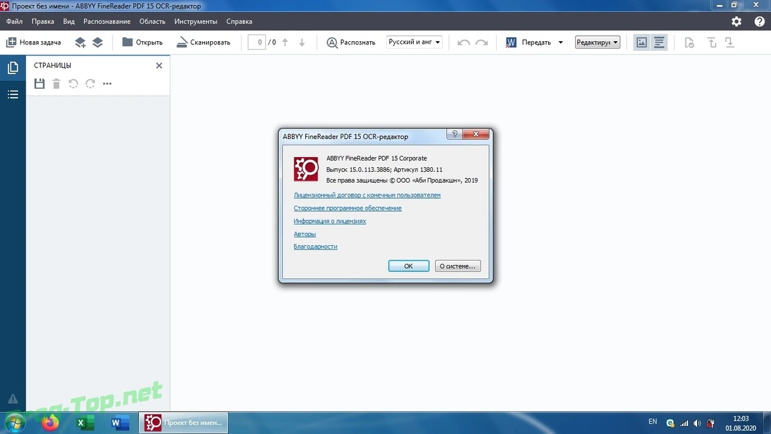Click the document verify icon in toolbar
Screen dimensions: 771x434
coord(689,43)
